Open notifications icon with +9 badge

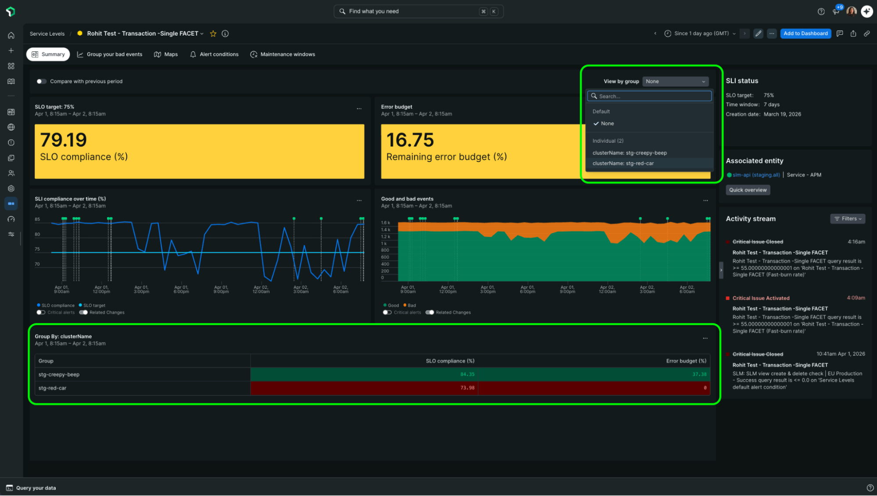tap(836, 11)
